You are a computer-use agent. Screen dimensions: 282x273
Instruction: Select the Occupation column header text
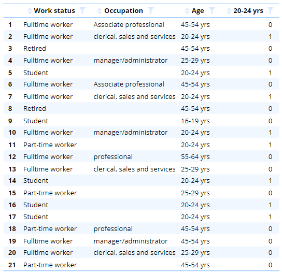pyautogui.click(x=123, y=11)
